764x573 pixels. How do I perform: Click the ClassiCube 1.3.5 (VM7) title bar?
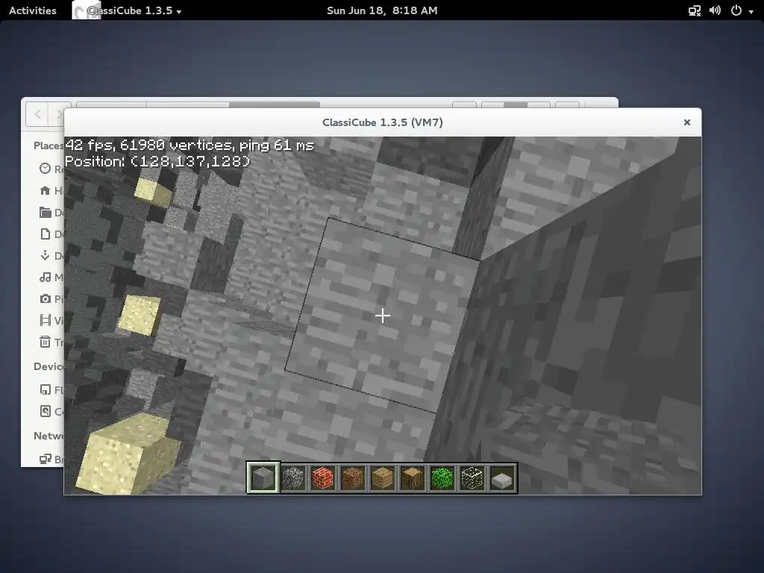click(383, 122)
